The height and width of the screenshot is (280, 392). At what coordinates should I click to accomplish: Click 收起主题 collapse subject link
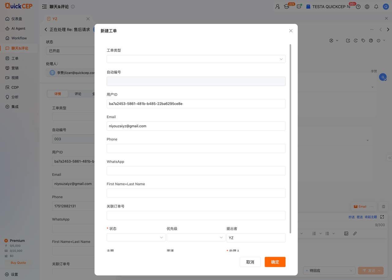coord(371,217)
